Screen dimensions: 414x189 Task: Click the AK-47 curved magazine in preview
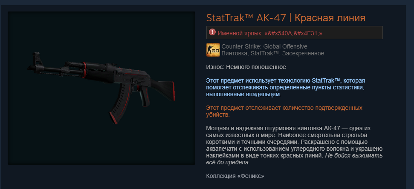coord(120,103)
